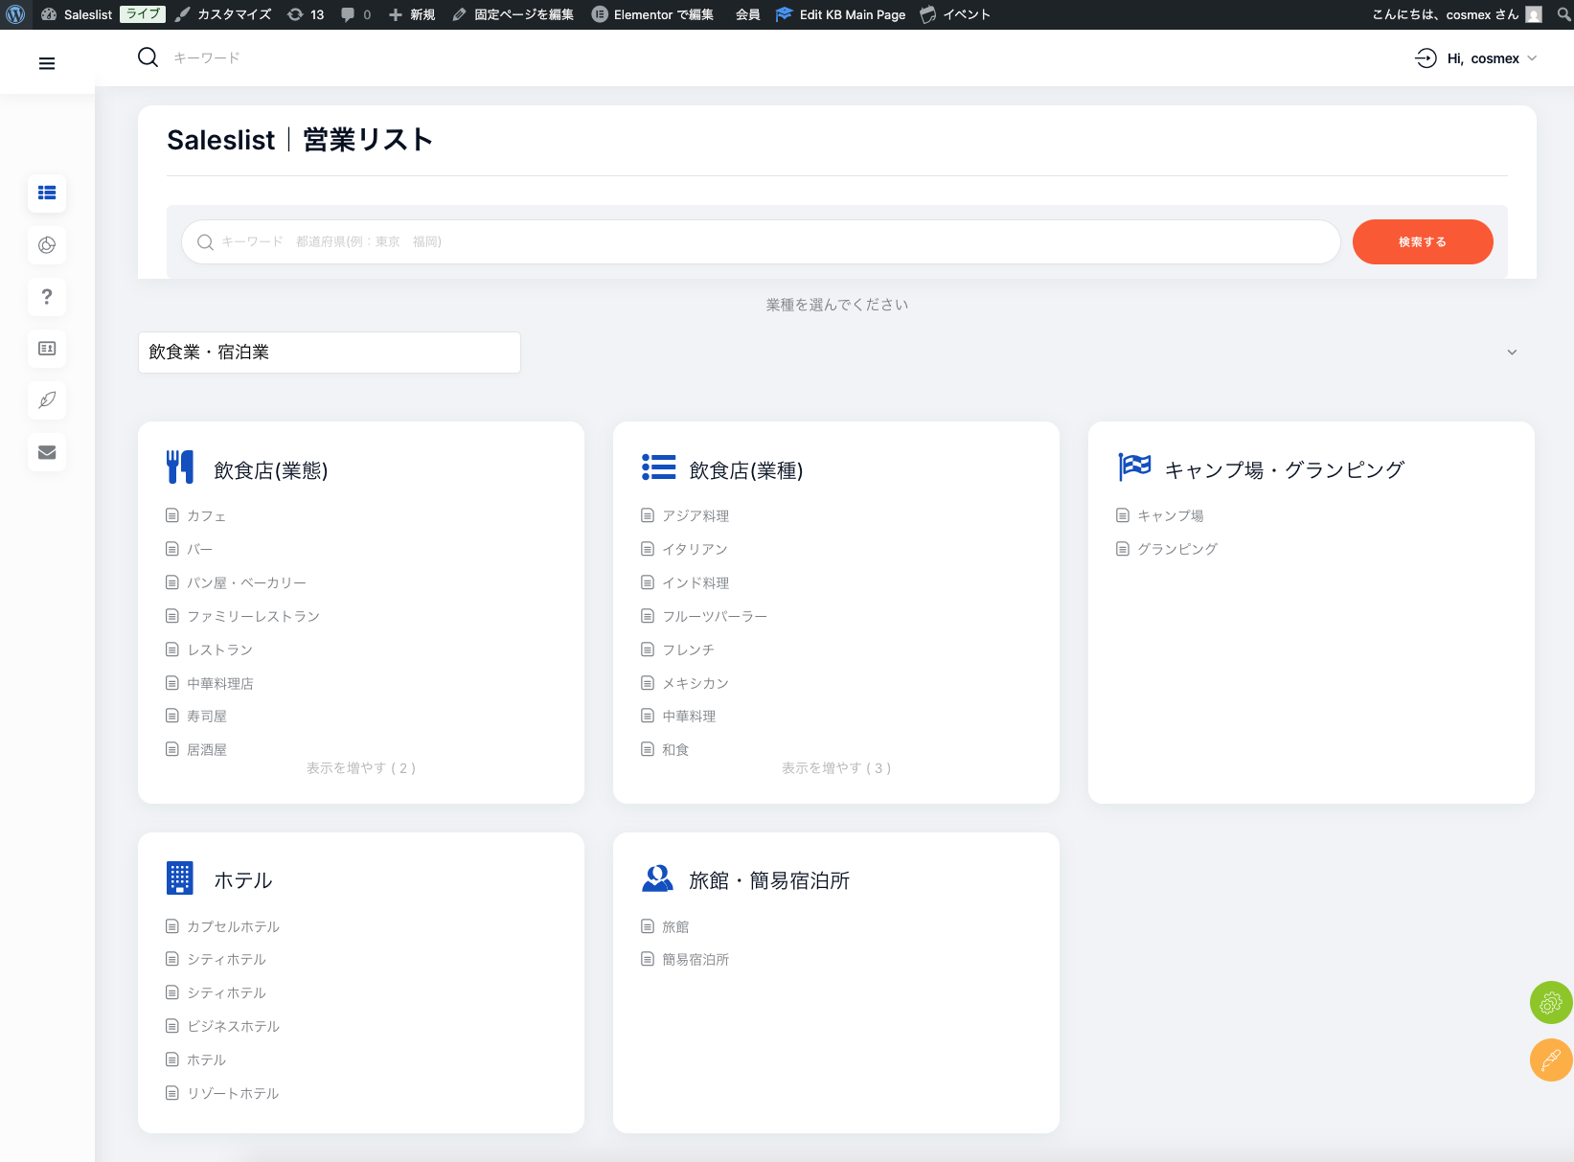Click the ライブ badge in admin bar
Image resolution: width=1574 pixels, height=1162 pixels.
[x=143, y=14]
